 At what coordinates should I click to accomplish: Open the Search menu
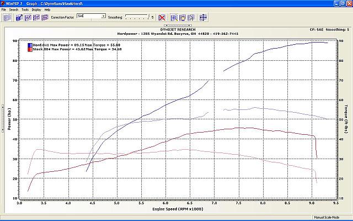tap(14, 10)
